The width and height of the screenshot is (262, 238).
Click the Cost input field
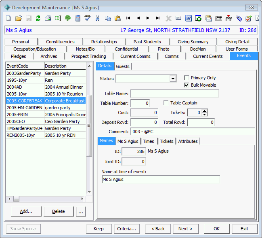[x=145, y=113]
